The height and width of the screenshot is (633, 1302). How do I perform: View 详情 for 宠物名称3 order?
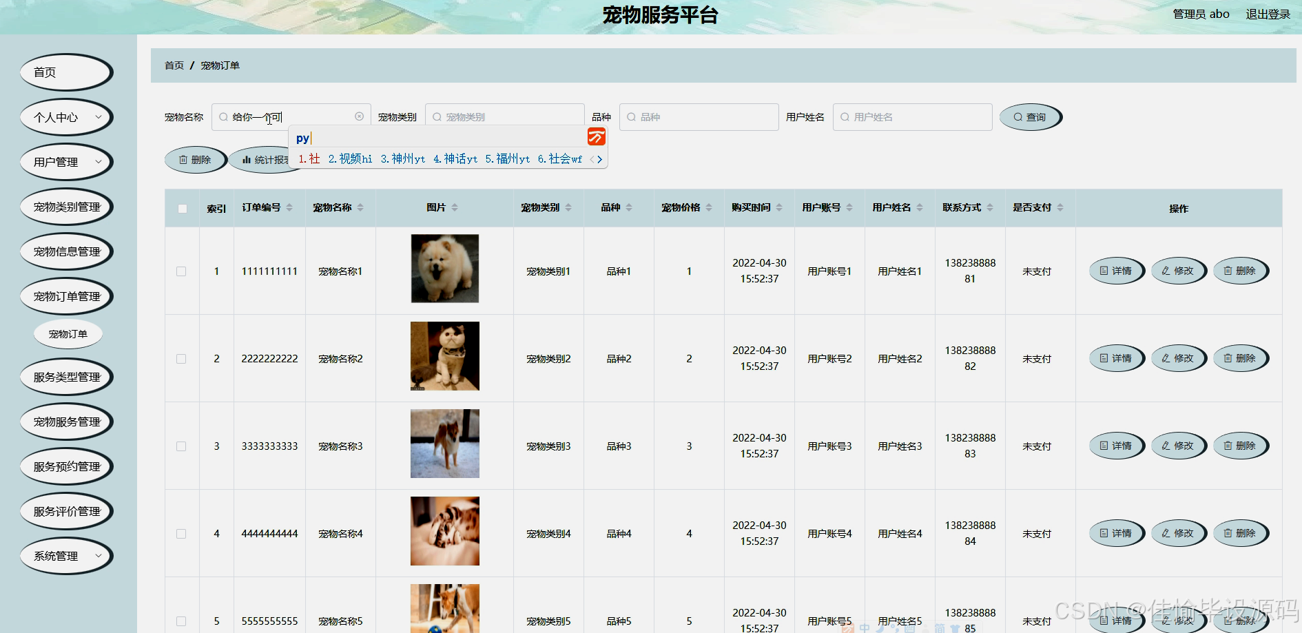[1117, 446]
